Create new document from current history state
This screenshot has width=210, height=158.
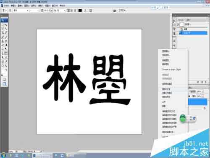(198, 82)
